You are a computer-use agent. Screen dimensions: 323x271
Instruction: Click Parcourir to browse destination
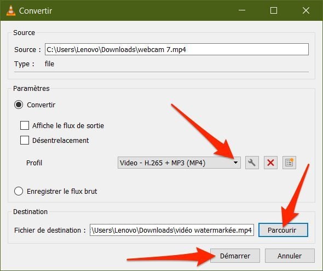click(x=283, y=230)
